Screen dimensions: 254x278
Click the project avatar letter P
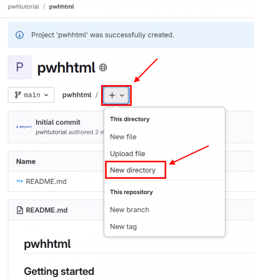19,67
